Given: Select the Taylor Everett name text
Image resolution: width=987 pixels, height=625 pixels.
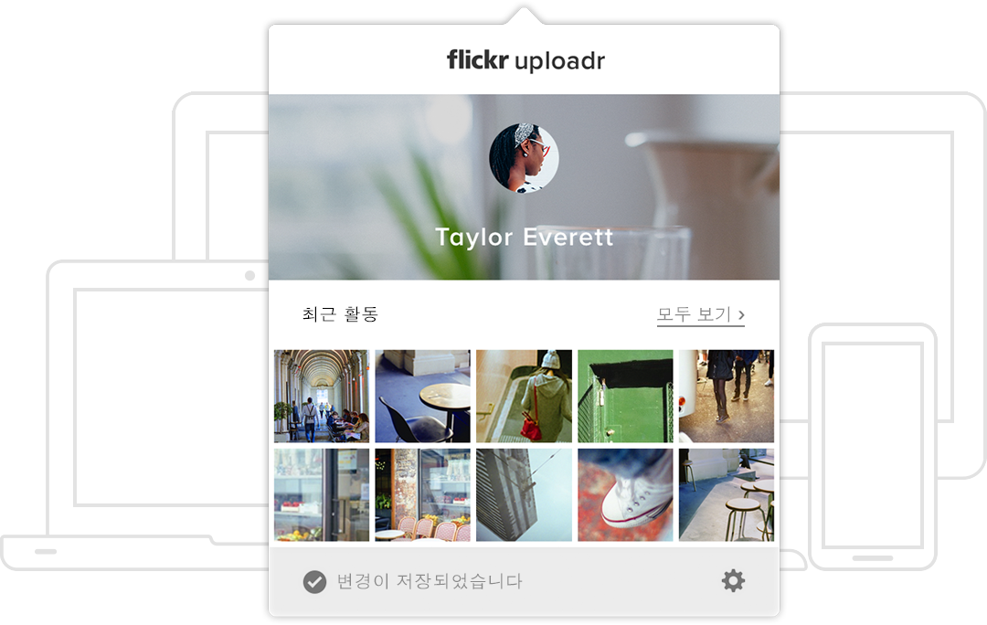Looking at the screenshot, I should (x=524, y=238).
